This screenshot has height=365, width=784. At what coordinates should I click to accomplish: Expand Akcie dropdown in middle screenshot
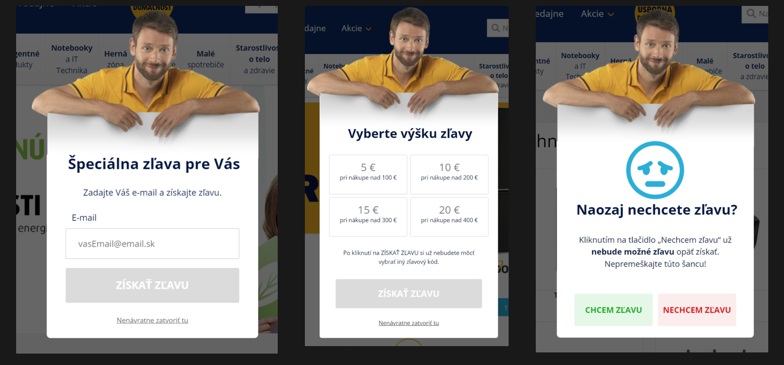pos(356,28)
